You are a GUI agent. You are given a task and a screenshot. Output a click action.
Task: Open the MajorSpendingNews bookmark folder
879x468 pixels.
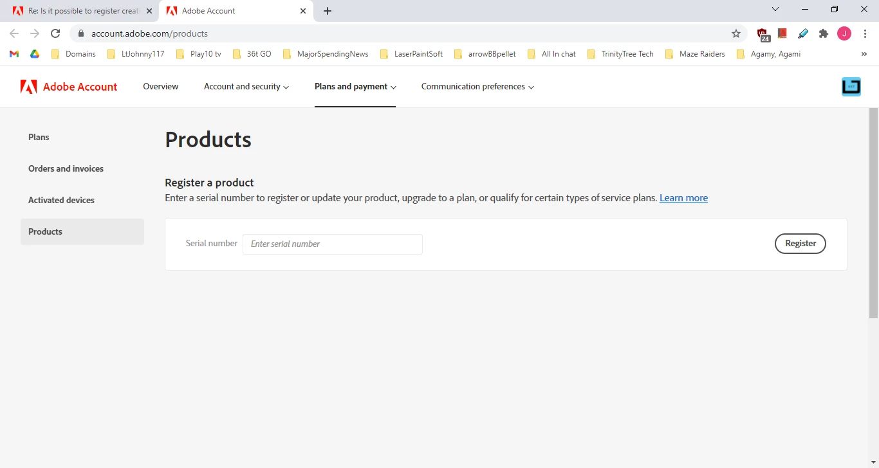click(326, 54)
